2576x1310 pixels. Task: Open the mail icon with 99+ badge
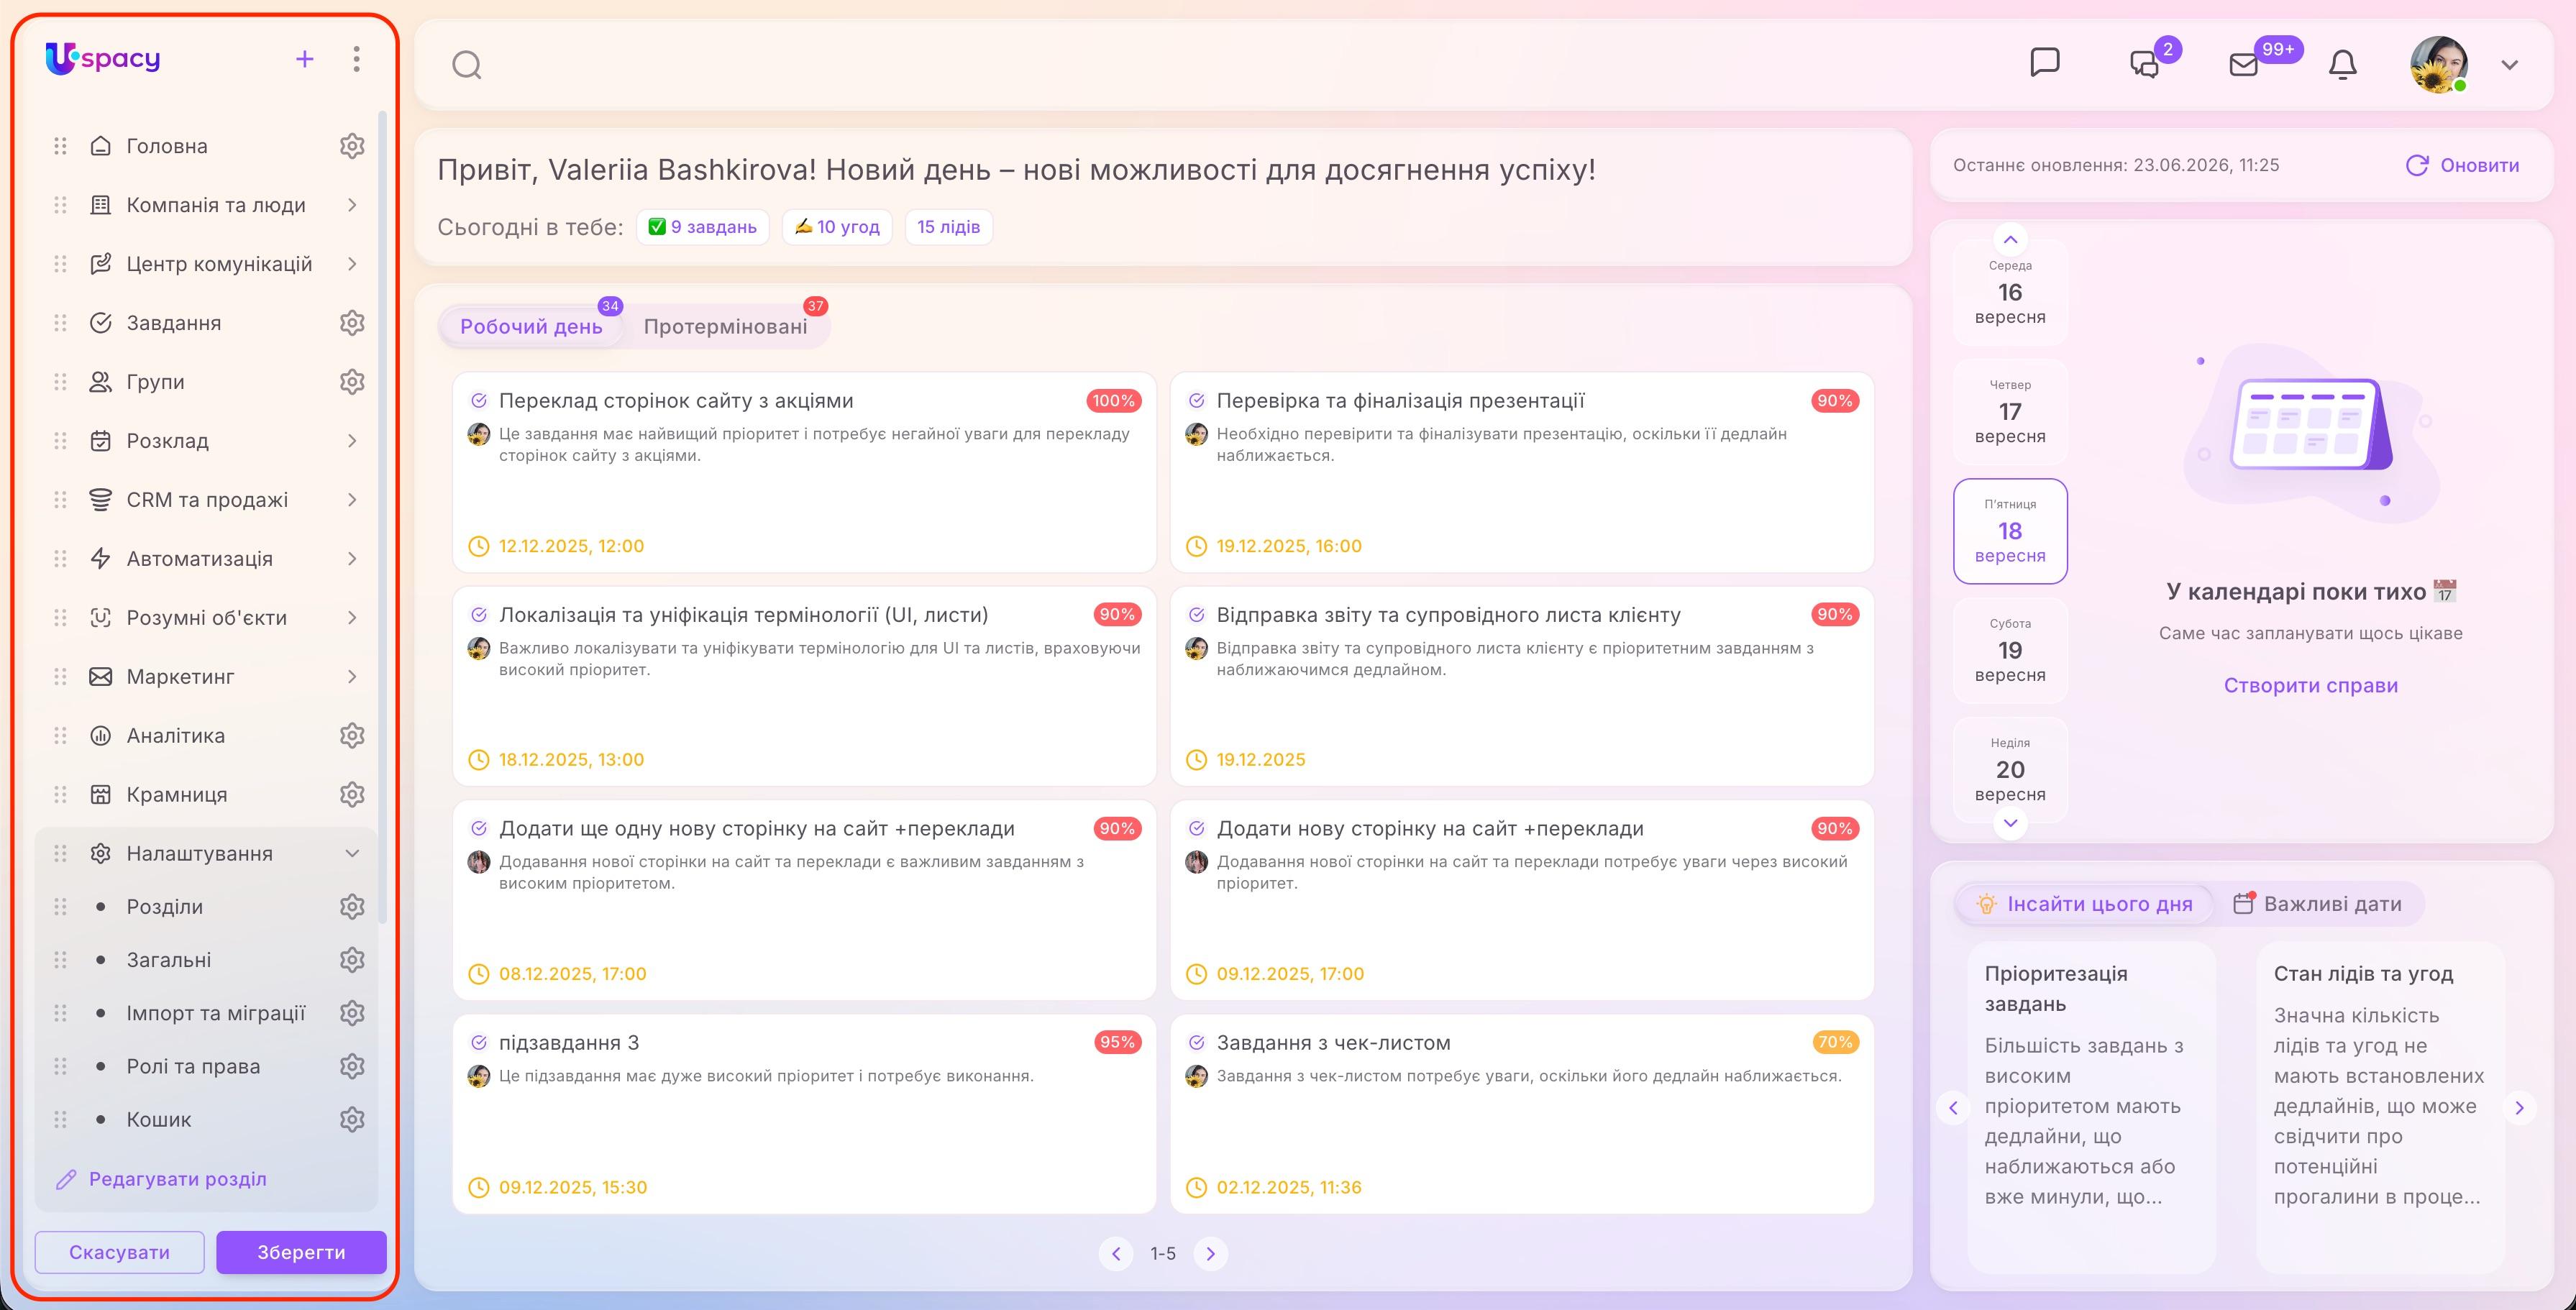pos(2244,65)
